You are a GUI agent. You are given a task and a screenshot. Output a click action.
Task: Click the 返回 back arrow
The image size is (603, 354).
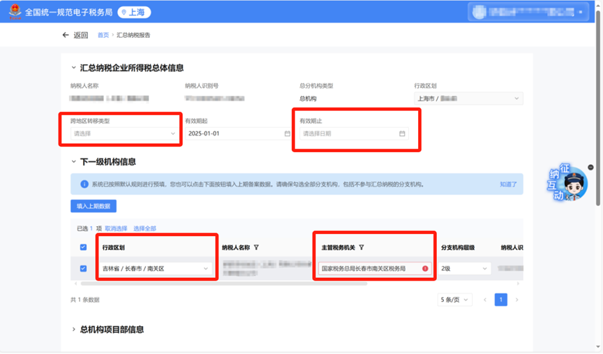tap(66, 35)
